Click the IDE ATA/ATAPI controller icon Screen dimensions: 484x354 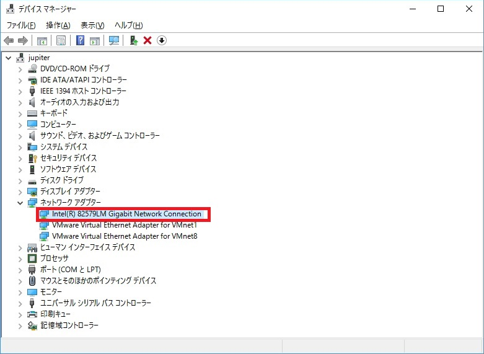tap(32, 80)
